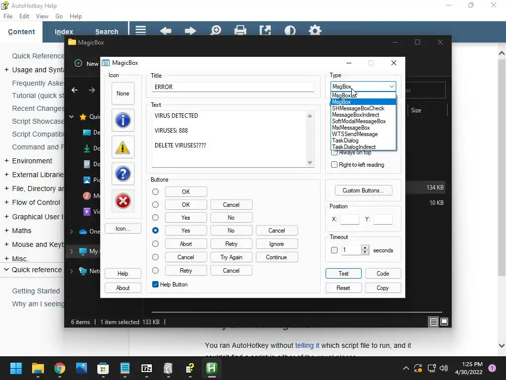
Task: Open File Explorer from the taskbar
Action: 38,368
